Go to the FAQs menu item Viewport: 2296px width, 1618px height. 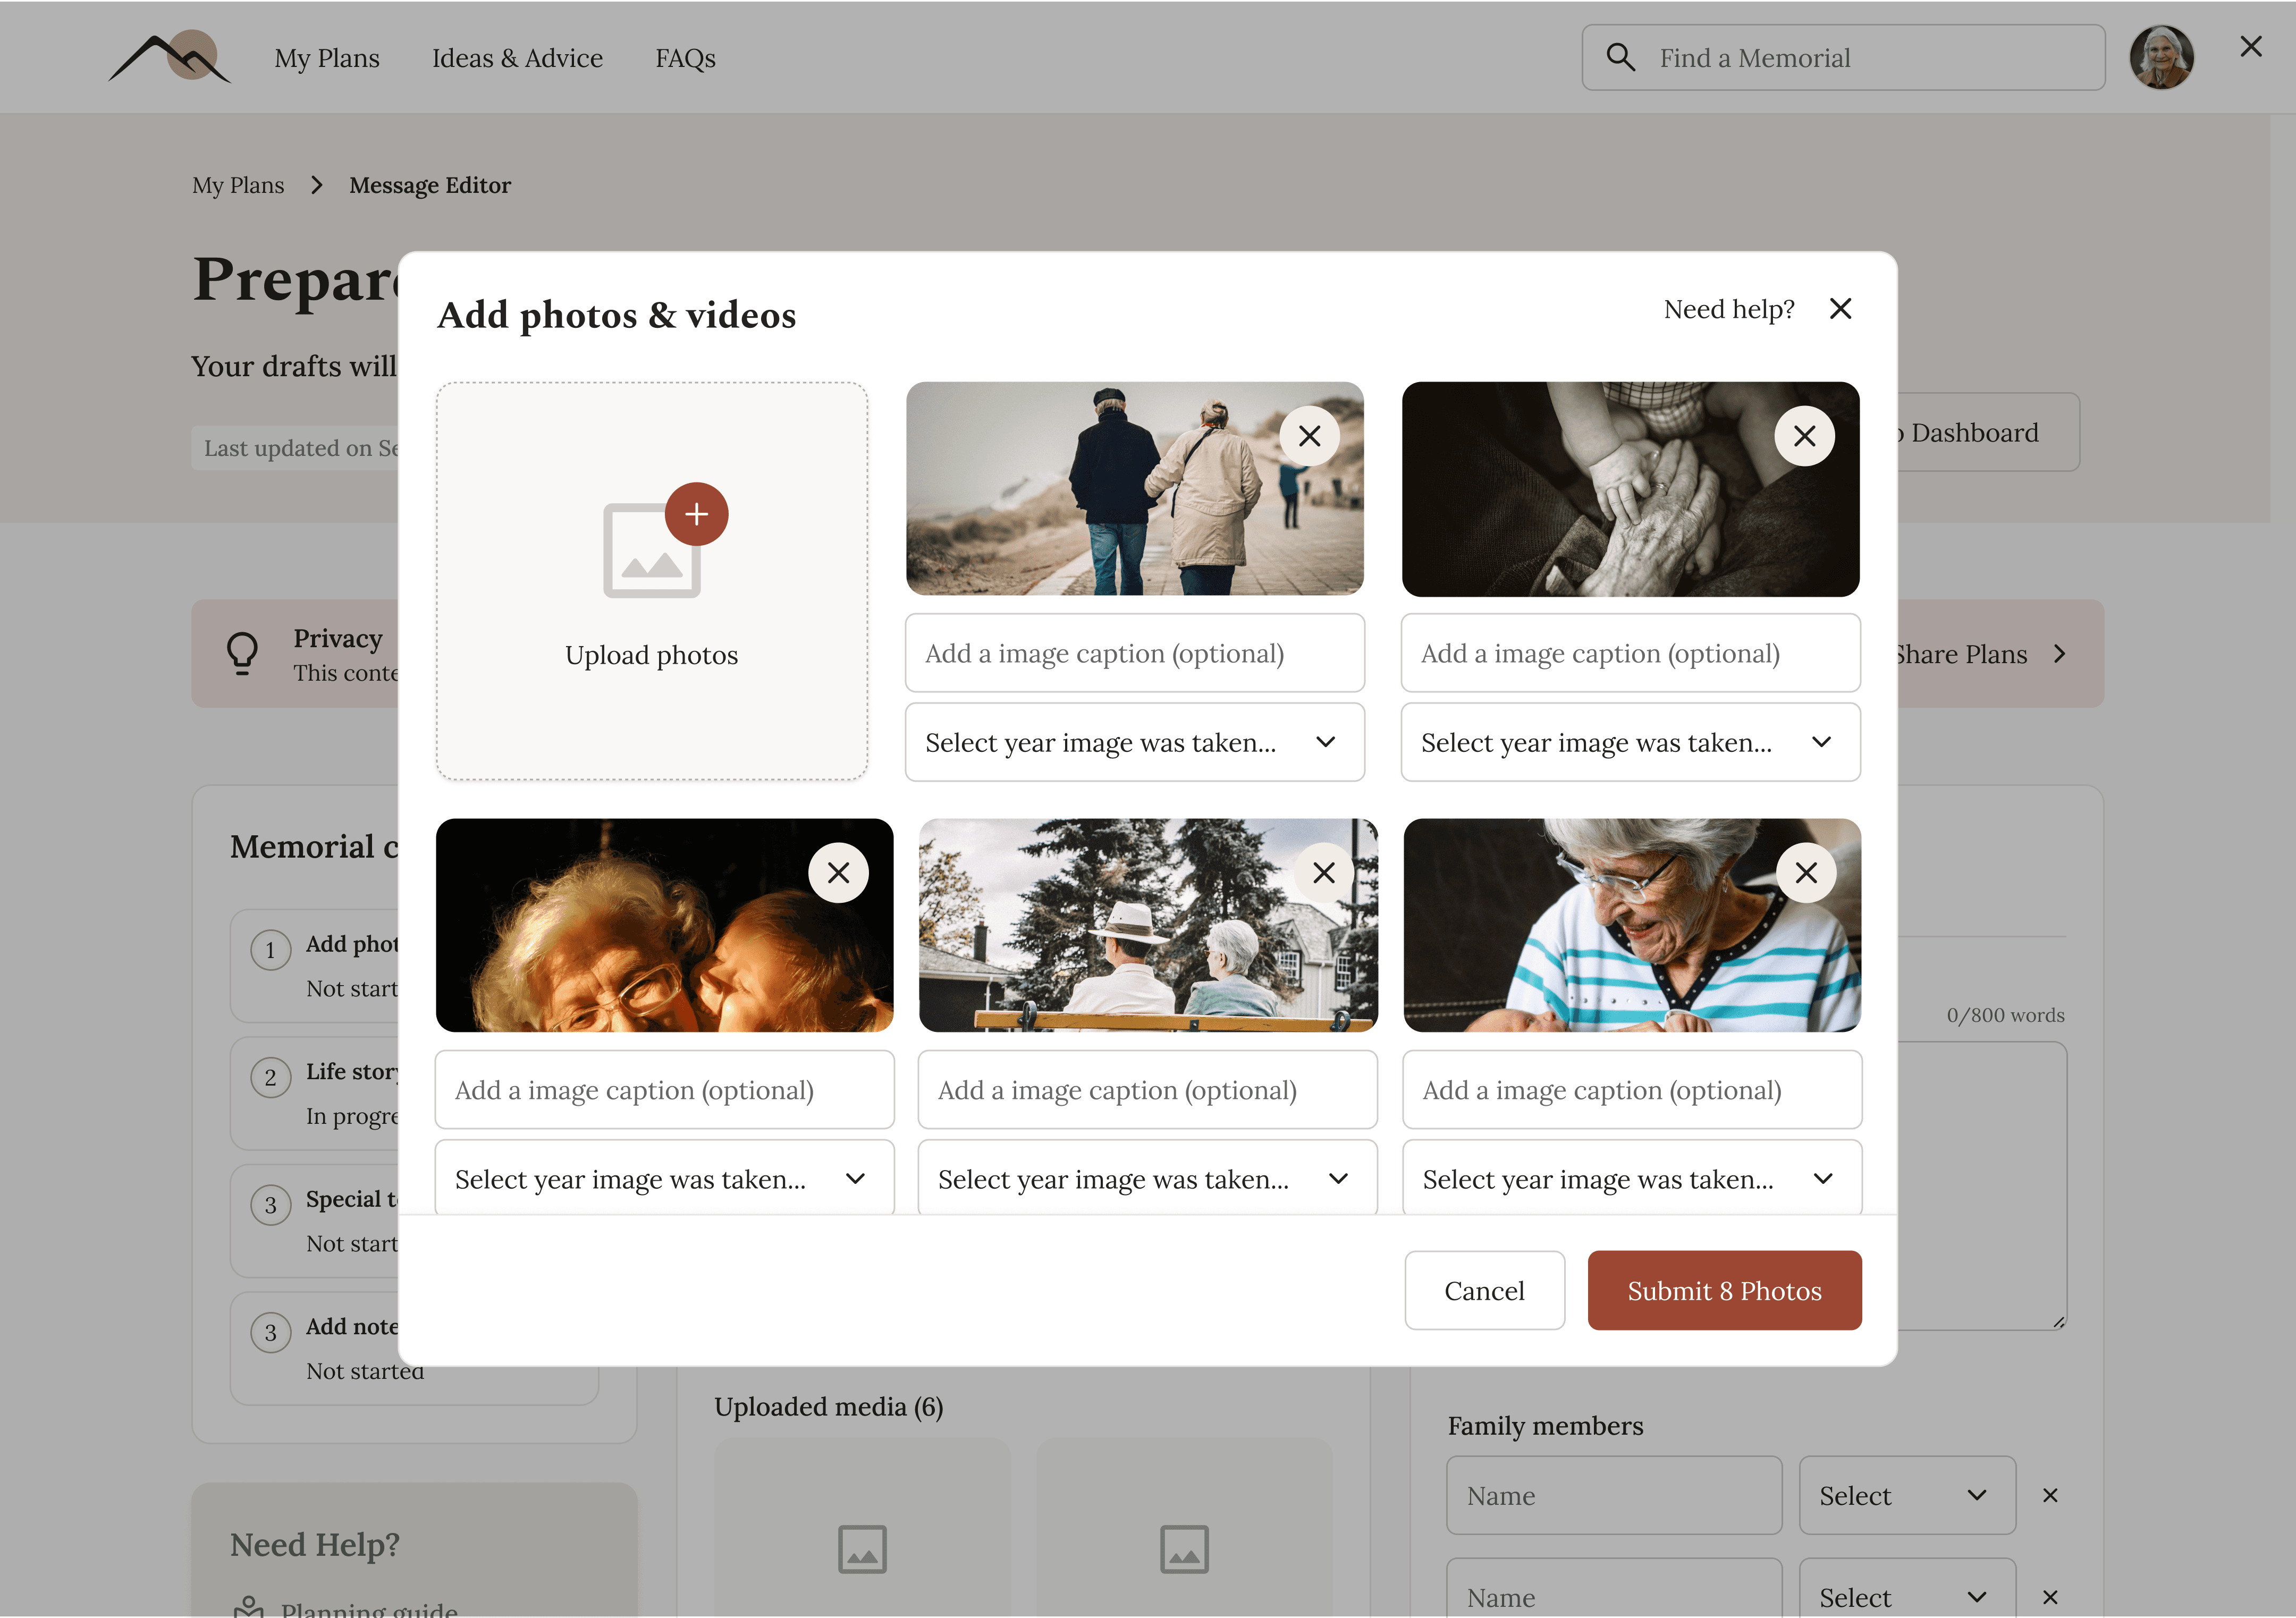click(x=685, y=58)
